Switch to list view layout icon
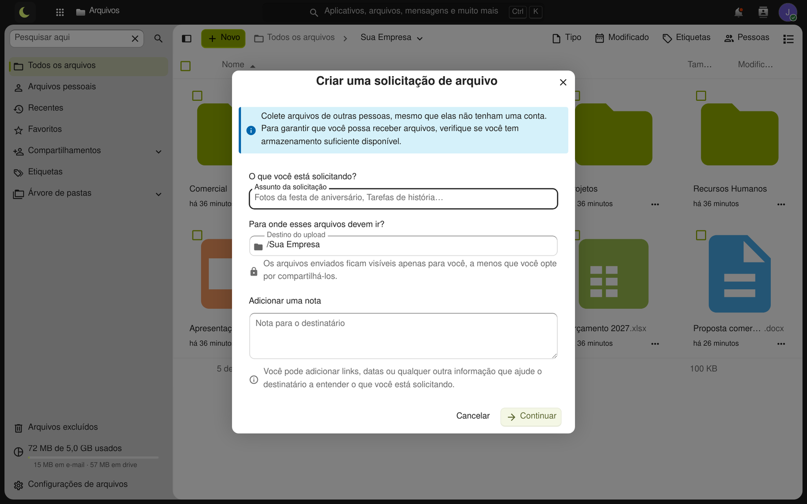Screen dimensions: 807x504 788,39
